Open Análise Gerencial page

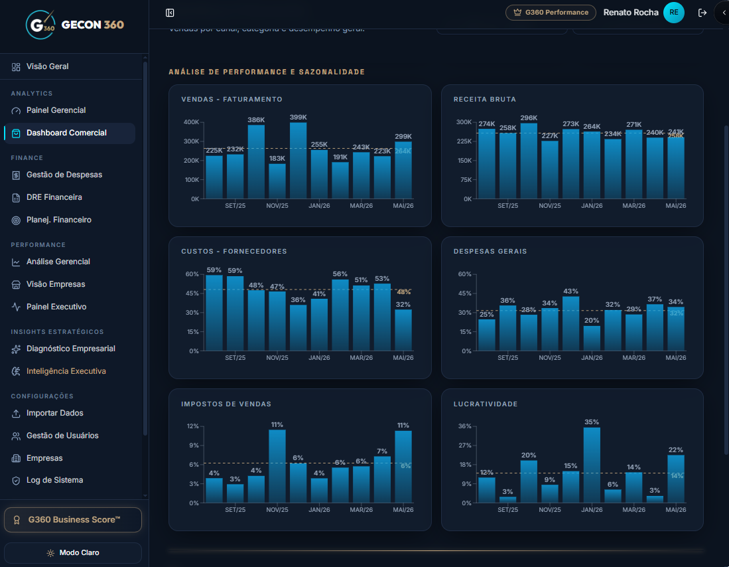tap(70, 262)
